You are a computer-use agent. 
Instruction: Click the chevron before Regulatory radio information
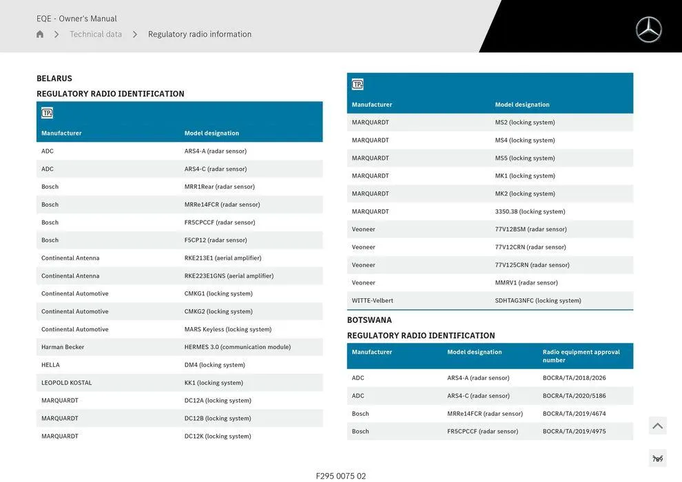(x=135, y=34)
